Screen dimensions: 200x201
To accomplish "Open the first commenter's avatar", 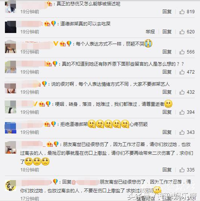I will pos(11,7).
